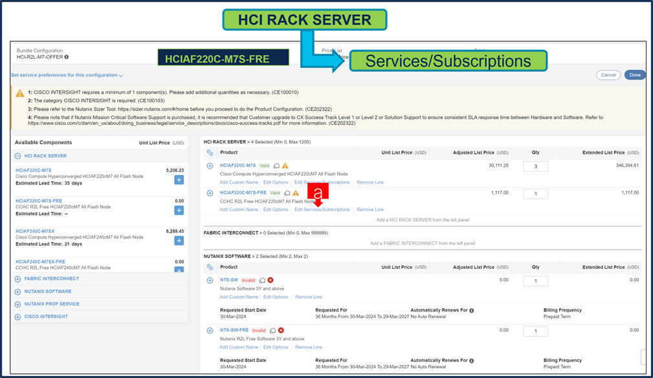Expand the HCIAF220C-M7S selected row

210,165
